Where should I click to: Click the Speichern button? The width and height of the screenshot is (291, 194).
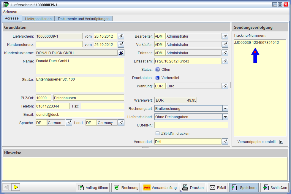point(244,187)
